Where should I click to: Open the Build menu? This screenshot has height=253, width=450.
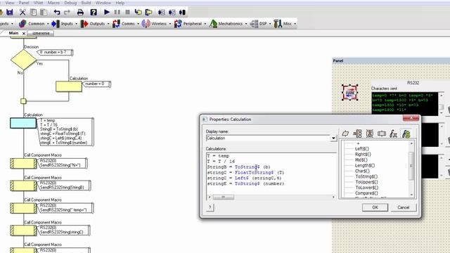click(x=86, y=3)
